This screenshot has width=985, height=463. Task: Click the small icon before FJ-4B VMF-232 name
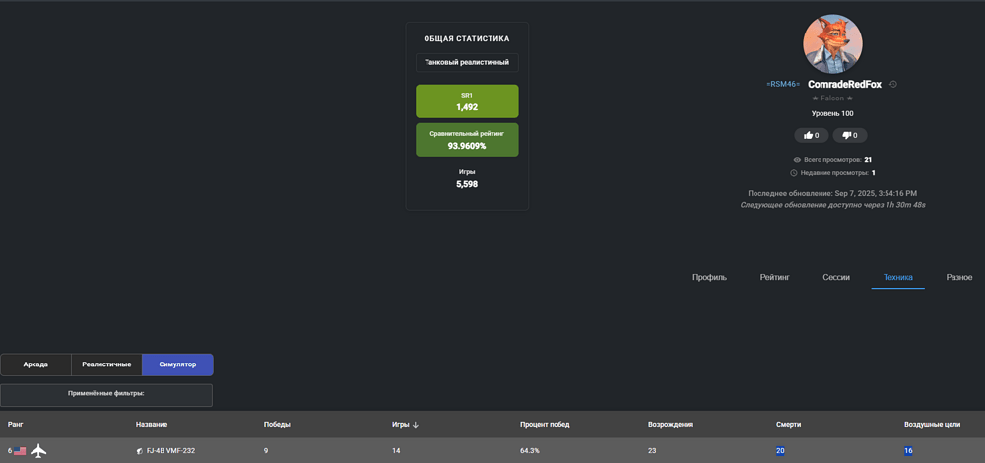[x=140, y=451]
